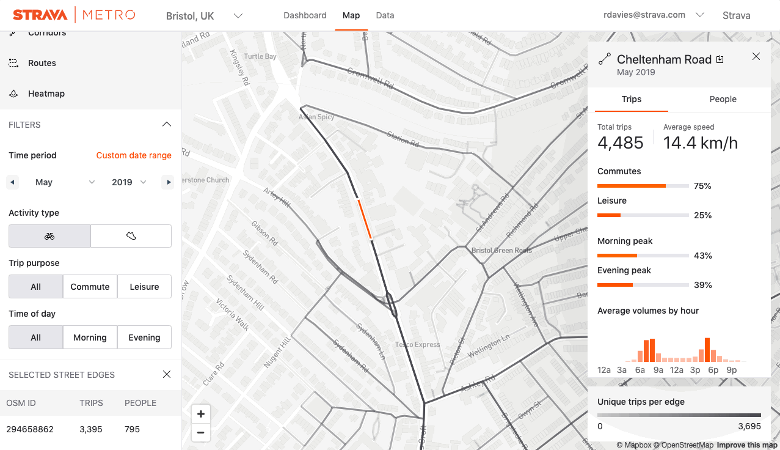
Task: Click the OSM ID column header
Action: click(21, 403)
